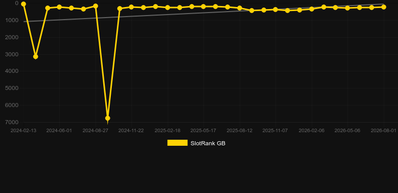Screen dimensions: 398x193
Task: Select the data point above 2025-05-17
Action: 204,7
